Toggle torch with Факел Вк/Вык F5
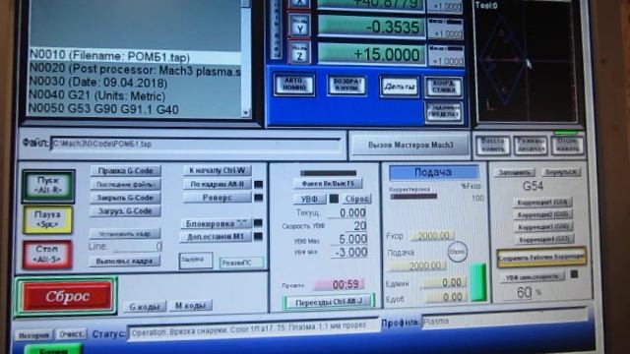630x354 pixels. pos(328,184)
